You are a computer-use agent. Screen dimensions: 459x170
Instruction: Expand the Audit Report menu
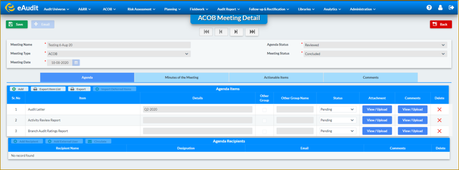(229, 9)
